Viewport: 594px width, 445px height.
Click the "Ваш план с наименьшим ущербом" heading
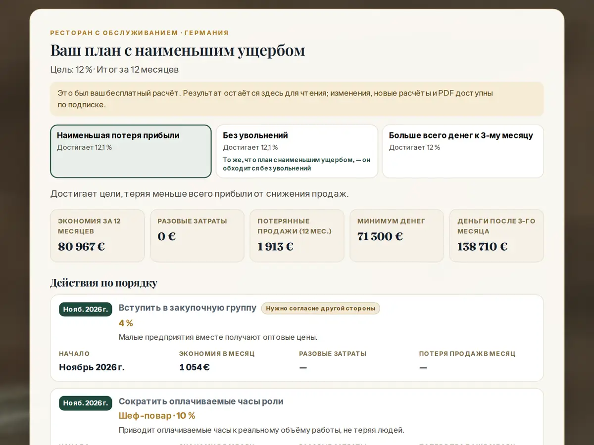(x=178, y=50)
